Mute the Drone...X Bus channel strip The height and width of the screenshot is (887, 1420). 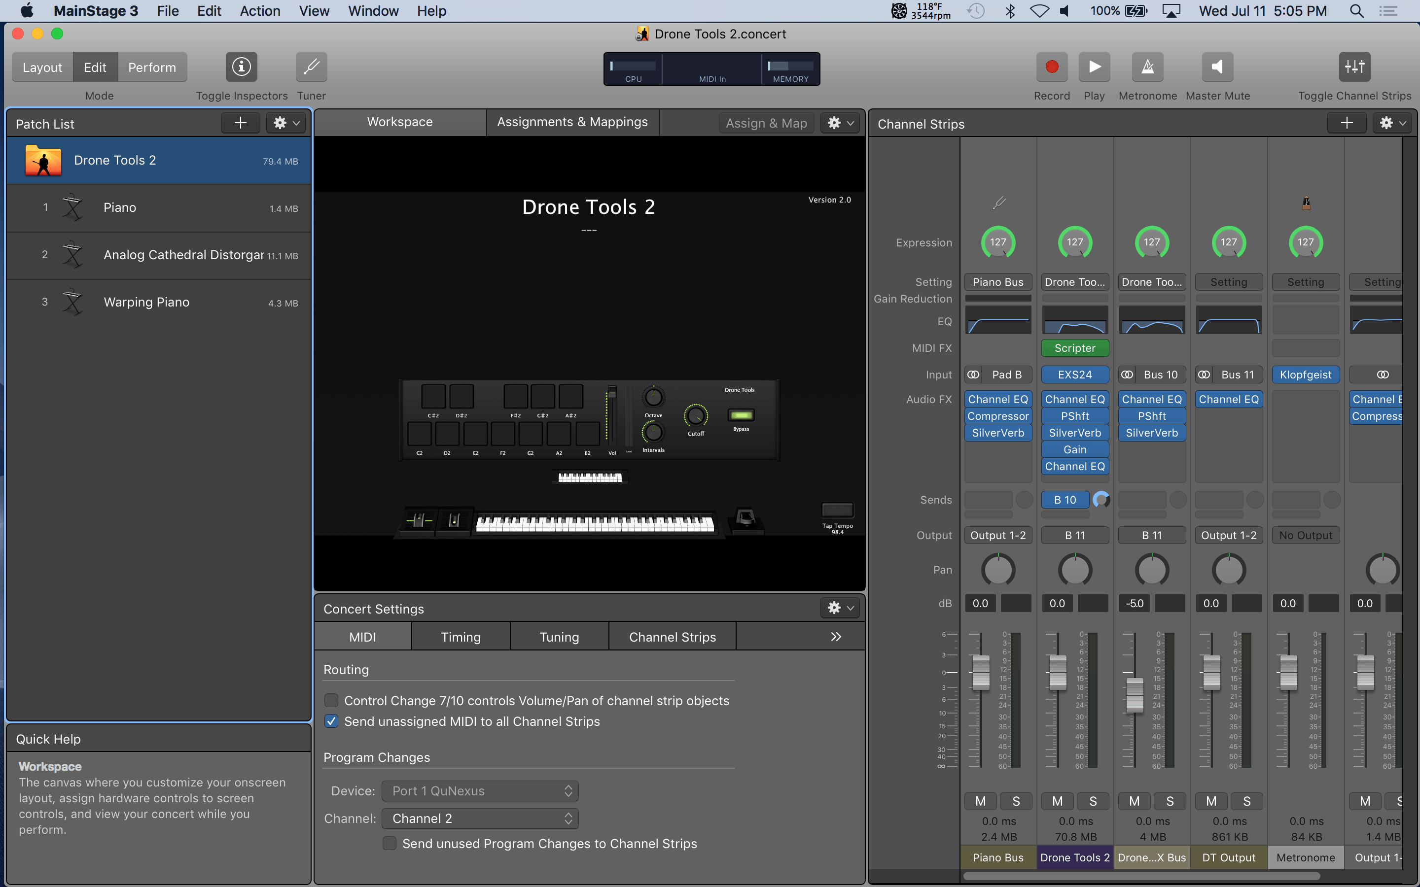(x=1134, y=801)
